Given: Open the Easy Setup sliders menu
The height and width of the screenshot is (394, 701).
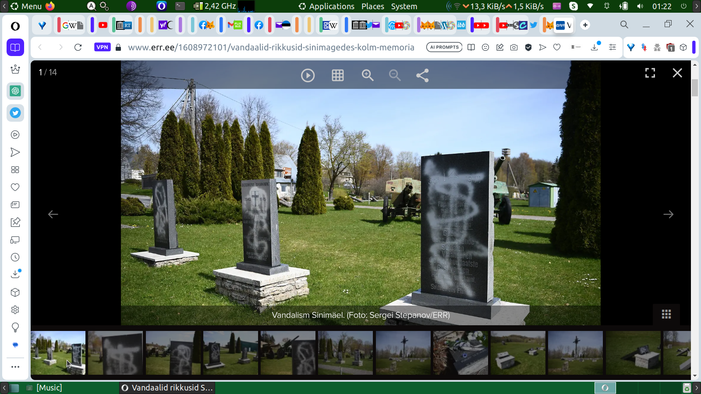Looking at the screenshot, I should (612, 47).
